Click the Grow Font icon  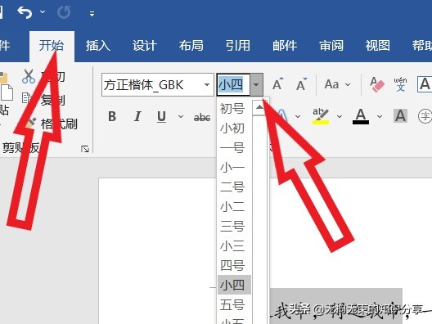[x=277, y=84]
